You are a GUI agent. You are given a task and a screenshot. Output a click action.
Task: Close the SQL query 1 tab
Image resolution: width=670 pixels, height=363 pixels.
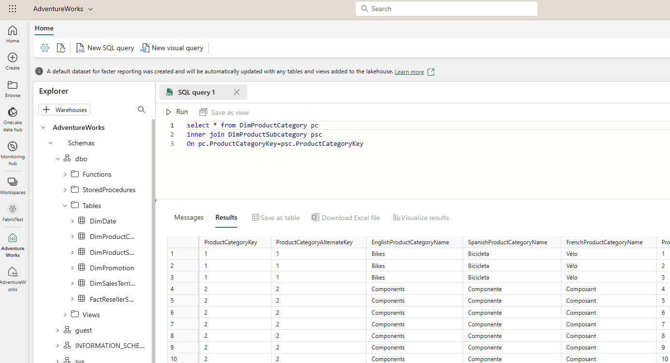pyautogui.click(x=237, y=92)
